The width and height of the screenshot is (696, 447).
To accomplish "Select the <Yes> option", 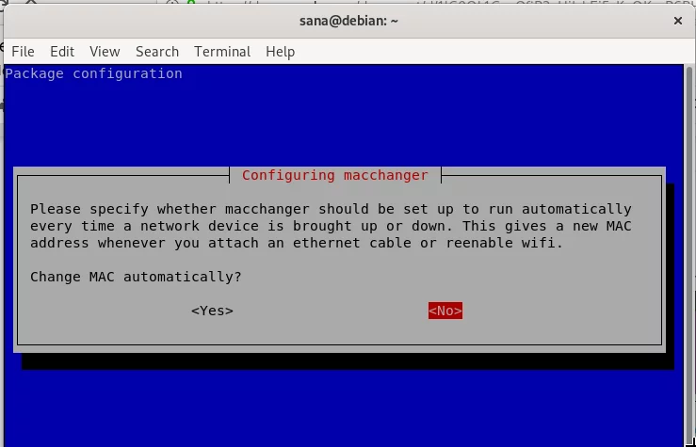I will pos(212,311).
